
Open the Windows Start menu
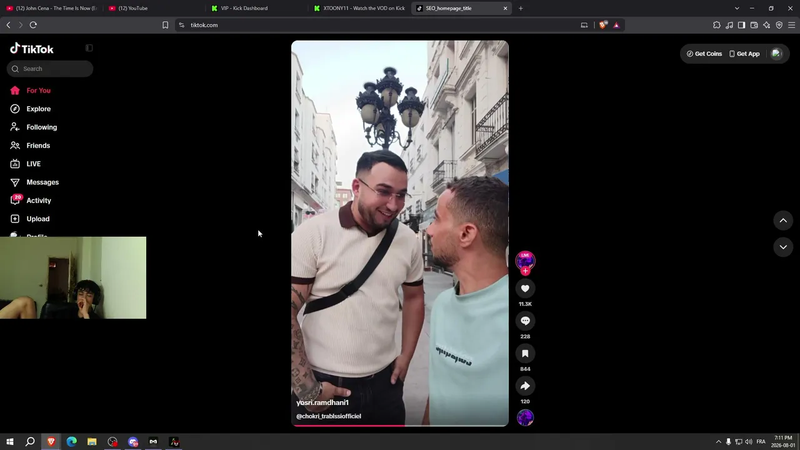pos(9,442)
